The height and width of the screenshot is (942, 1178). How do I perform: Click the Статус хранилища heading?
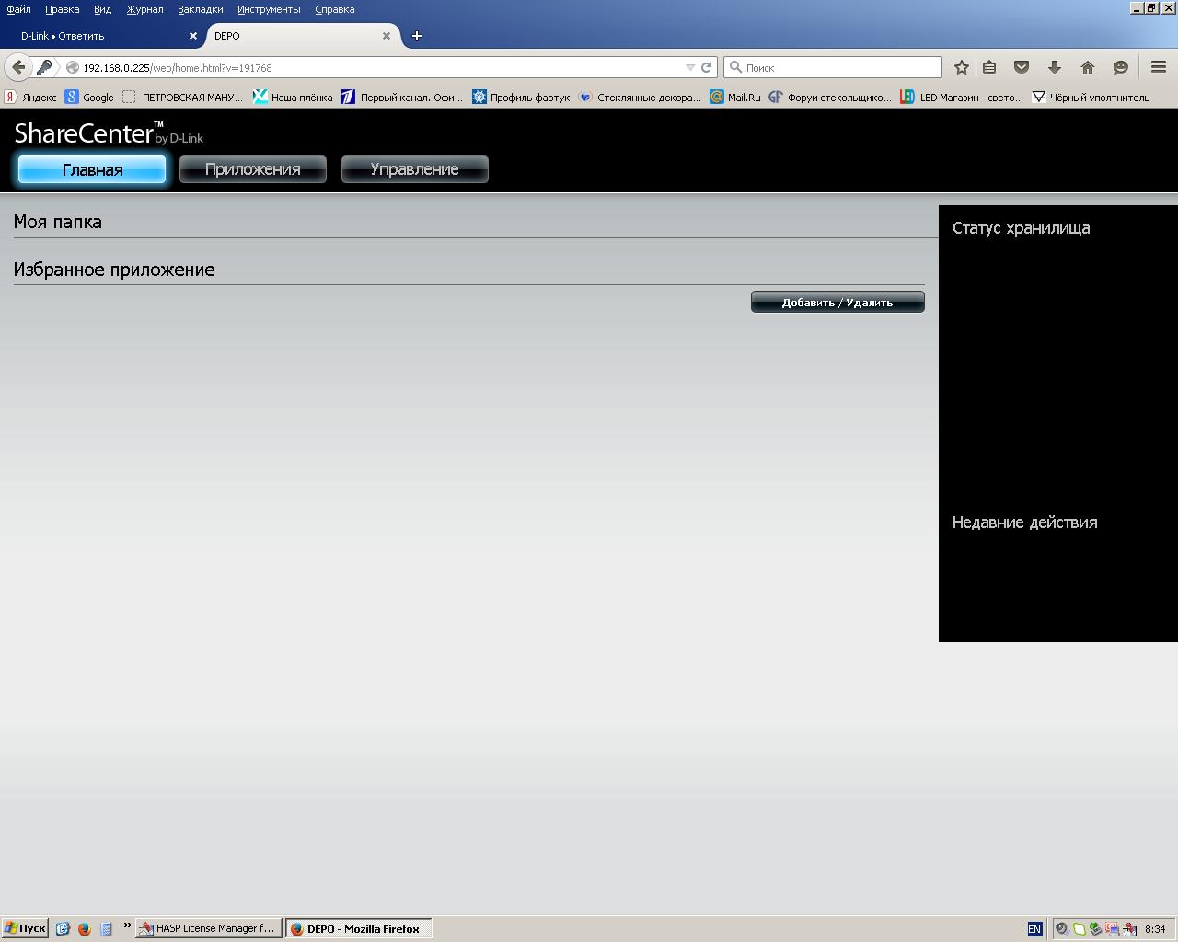tap(1021, 228)
